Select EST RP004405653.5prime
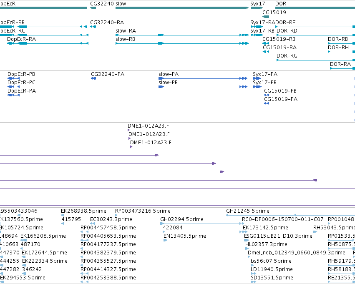Screen dimensions: 355x284 [108, 236]
